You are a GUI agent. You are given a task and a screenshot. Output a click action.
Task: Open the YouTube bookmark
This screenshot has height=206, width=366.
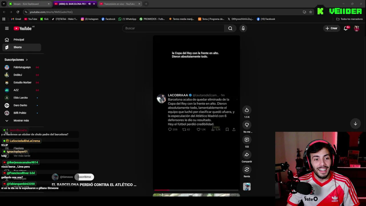pyautogui.click(x=31, y=19)
